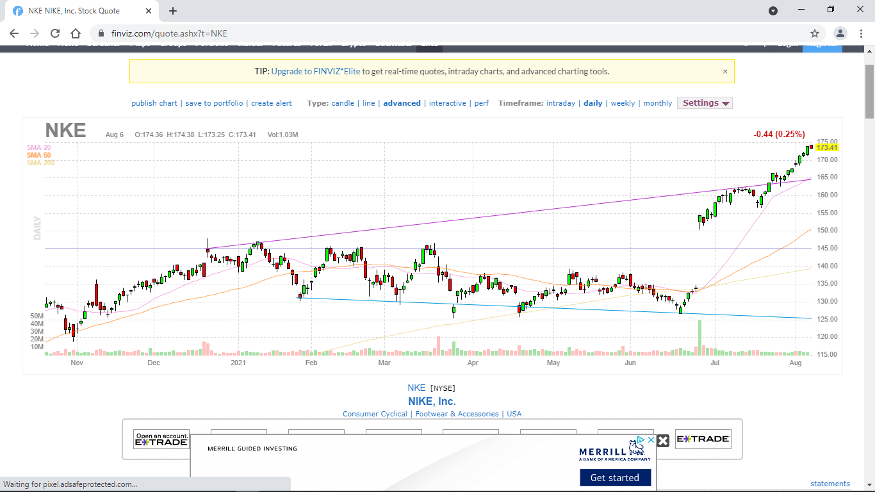Expand the chart Settings dropdown
The image size is (875, 492).
705,103
